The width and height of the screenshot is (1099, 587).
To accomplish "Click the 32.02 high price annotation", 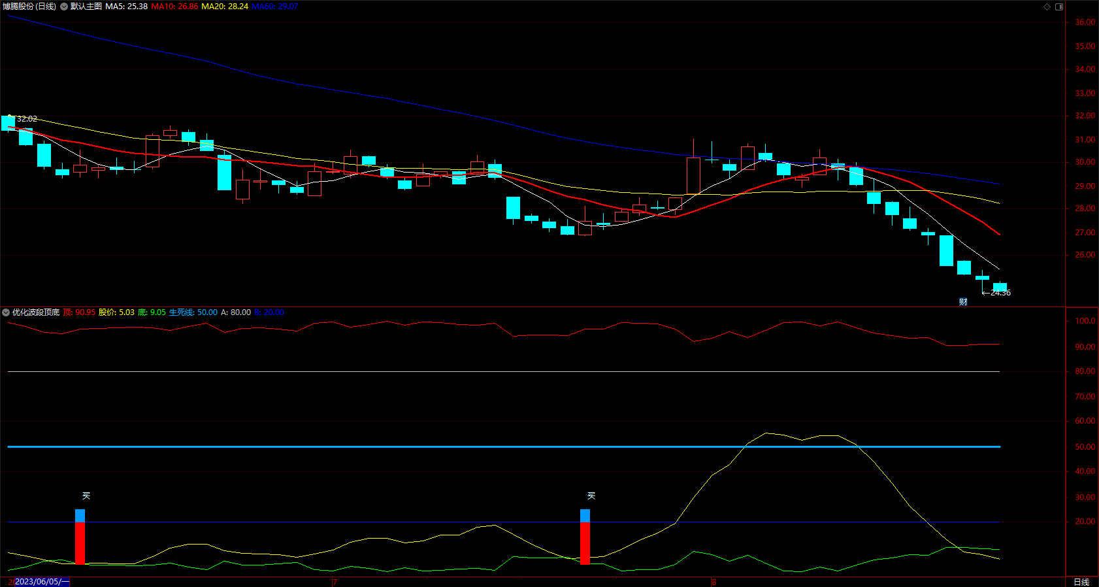I will click(x=27, y=119).
